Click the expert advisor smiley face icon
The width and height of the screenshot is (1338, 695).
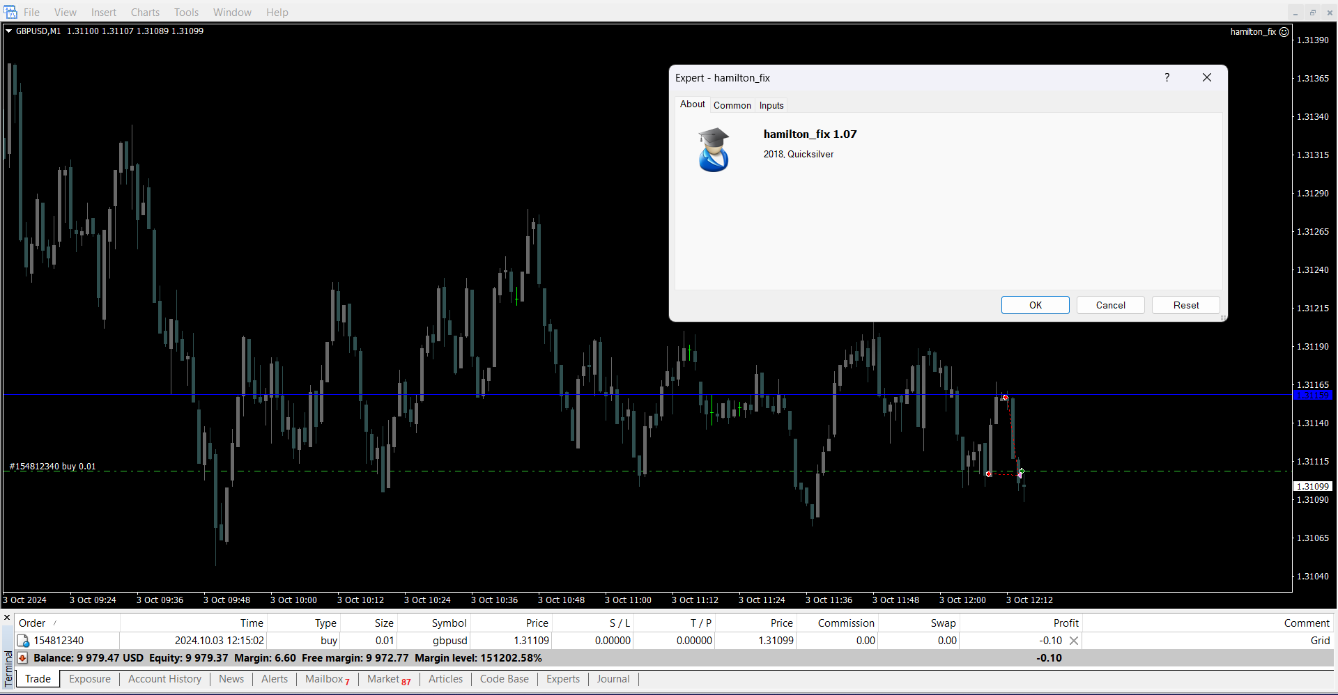1284,31
